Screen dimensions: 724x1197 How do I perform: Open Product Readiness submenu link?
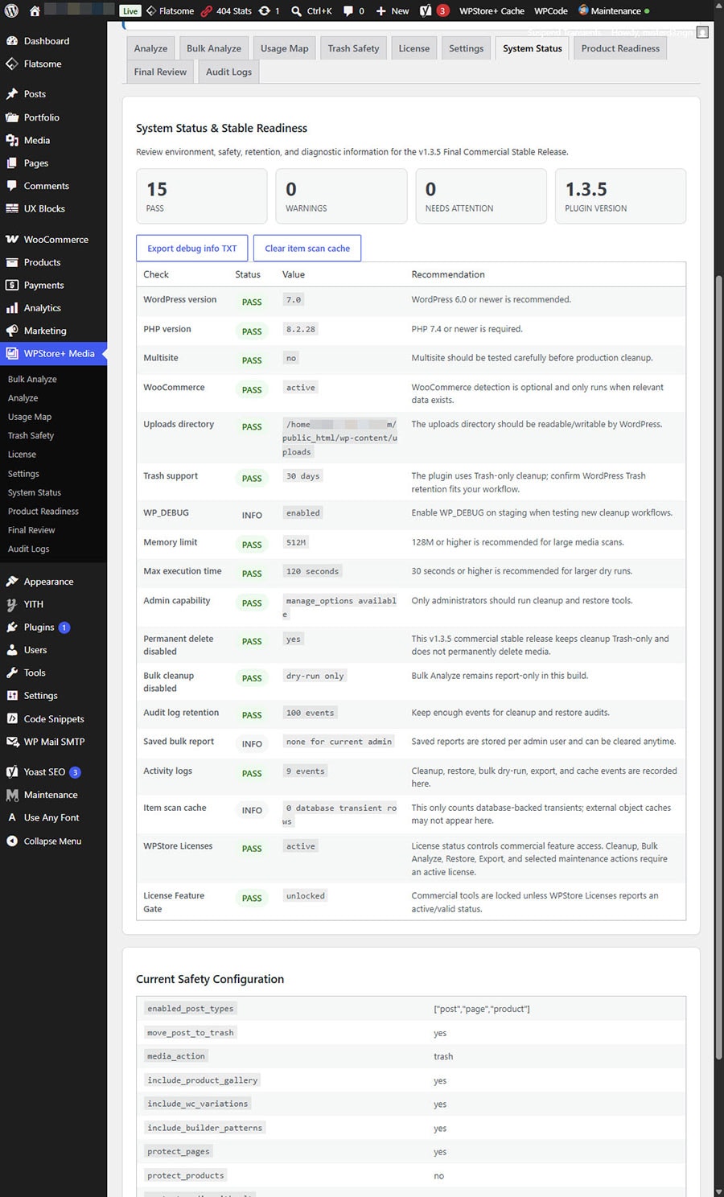point(43,511)
